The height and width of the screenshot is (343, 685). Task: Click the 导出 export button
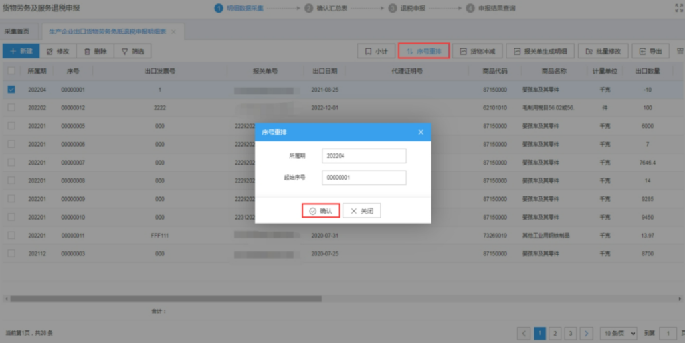tap(650, 51)
